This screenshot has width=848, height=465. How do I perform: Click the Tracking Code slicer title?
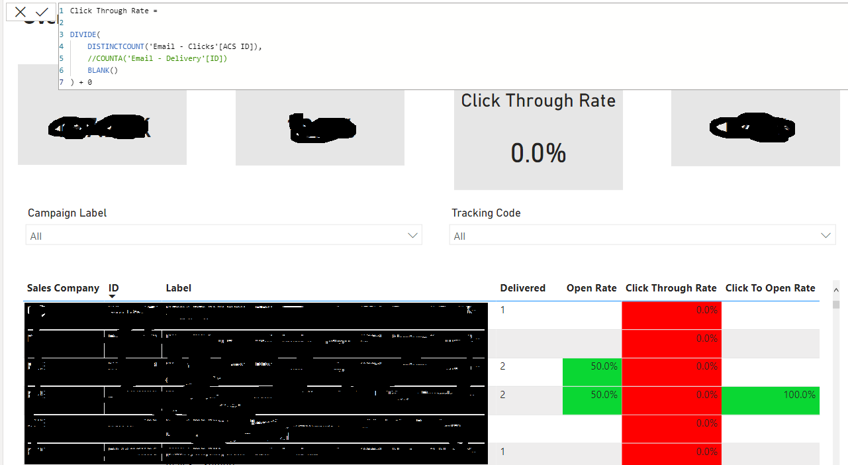pos(486,213)
